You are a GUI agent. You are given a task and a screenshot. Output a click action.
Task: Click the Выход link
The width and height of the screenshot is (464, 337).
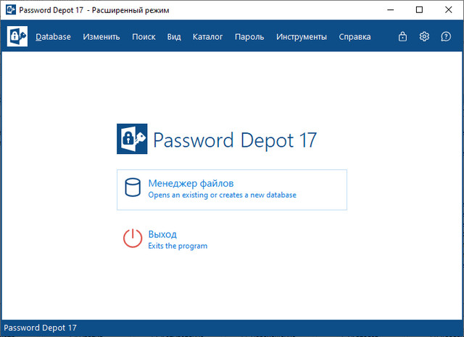click(162, 234)
